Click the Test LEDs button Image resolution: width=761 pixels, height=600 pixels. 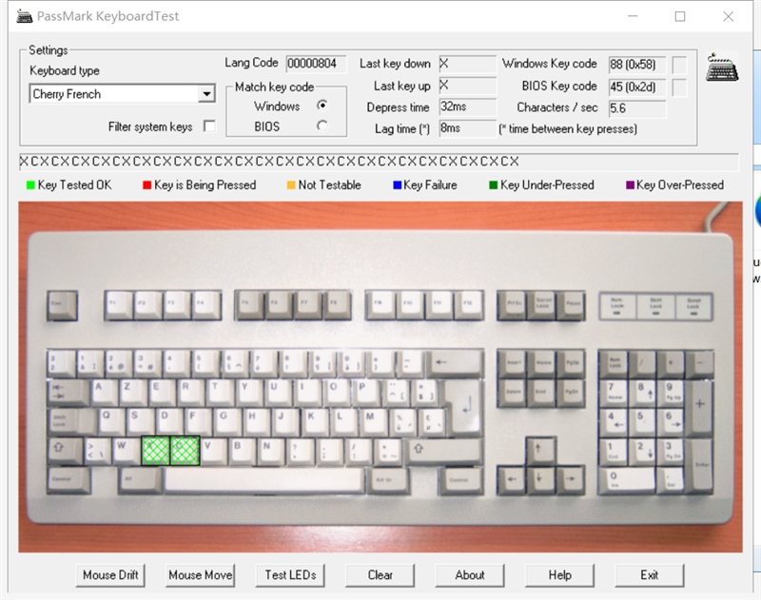point(290,575)
